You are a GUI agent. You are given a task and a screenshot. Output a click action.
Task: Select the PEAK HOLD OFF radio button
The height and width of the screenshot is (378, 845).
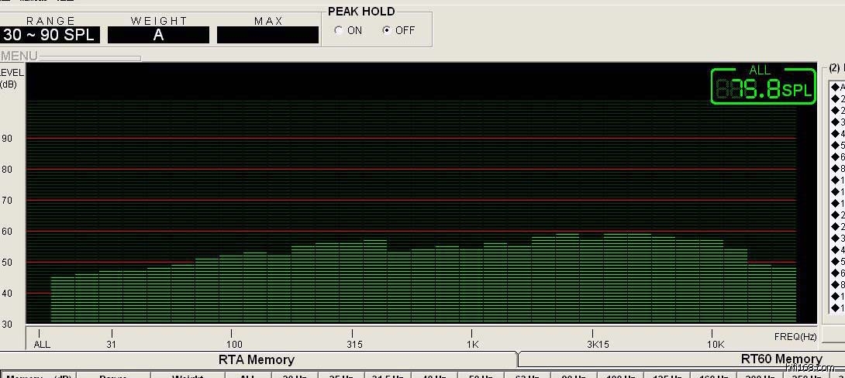(x=387, y=31)
